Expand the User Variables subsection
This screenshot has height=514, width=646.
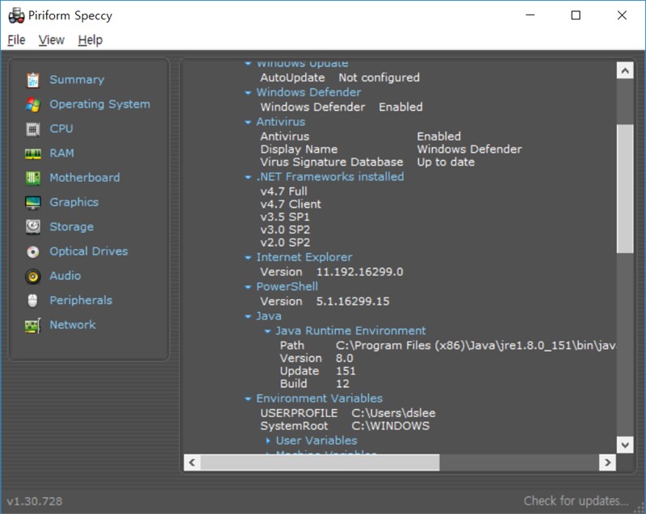tap(268, 441)
